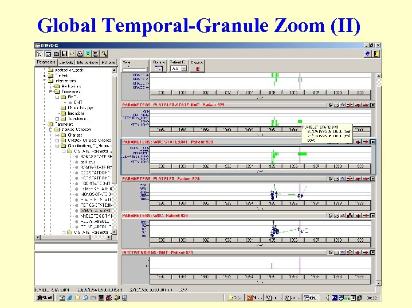Select Medications folder in tree

click(71, 86)
